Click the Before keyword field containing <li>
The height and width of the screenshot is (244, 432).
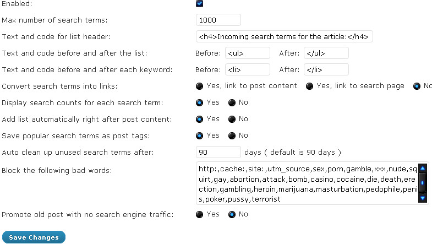(x=248, y=70)
